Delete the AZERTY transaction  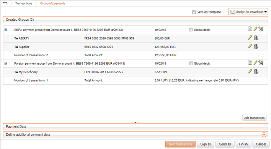point(256,38)
